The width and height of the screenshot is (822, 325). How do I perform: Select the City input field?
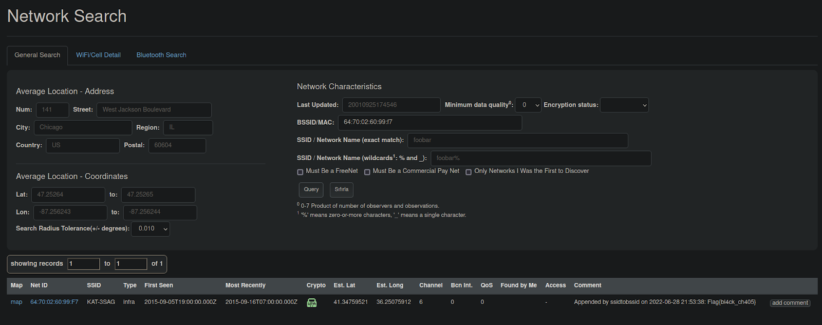(83, 127)
